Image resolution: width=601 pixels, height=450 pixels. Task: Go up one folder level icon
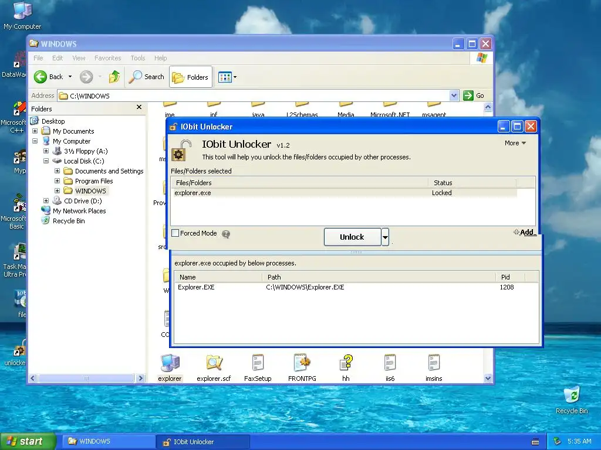(x=114, y=77)
